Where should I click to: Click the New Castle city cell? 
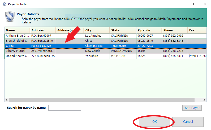pyautogui.click(x=97, y=51)
